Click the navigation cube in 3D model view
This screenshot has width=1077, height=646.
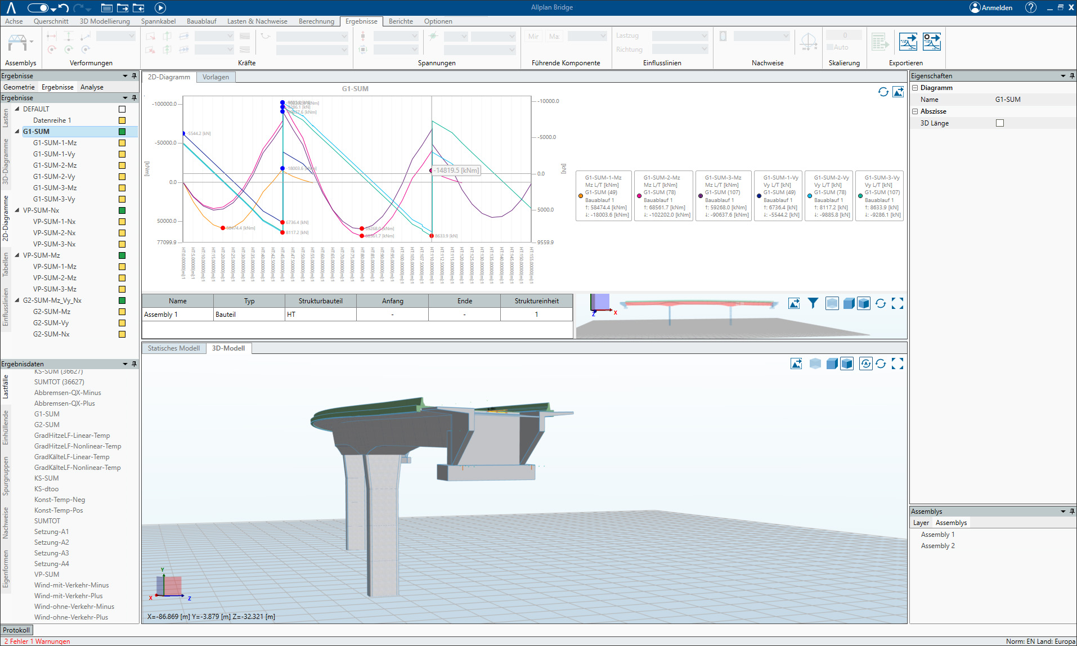coord(169,585)
